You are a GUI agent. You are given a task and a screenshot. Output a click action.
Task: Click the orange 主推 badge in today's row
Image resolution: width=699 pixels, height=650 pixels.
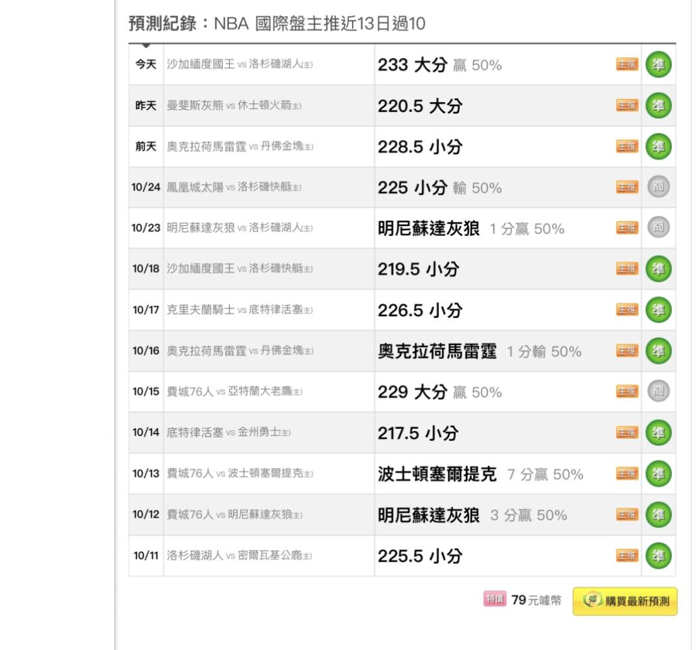[x=627, y=64]
